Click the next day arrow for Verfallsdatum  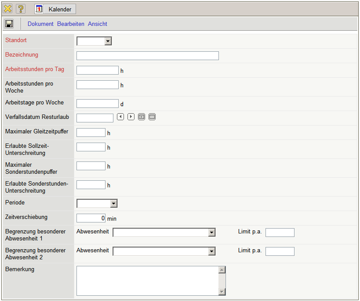[131, 117]
